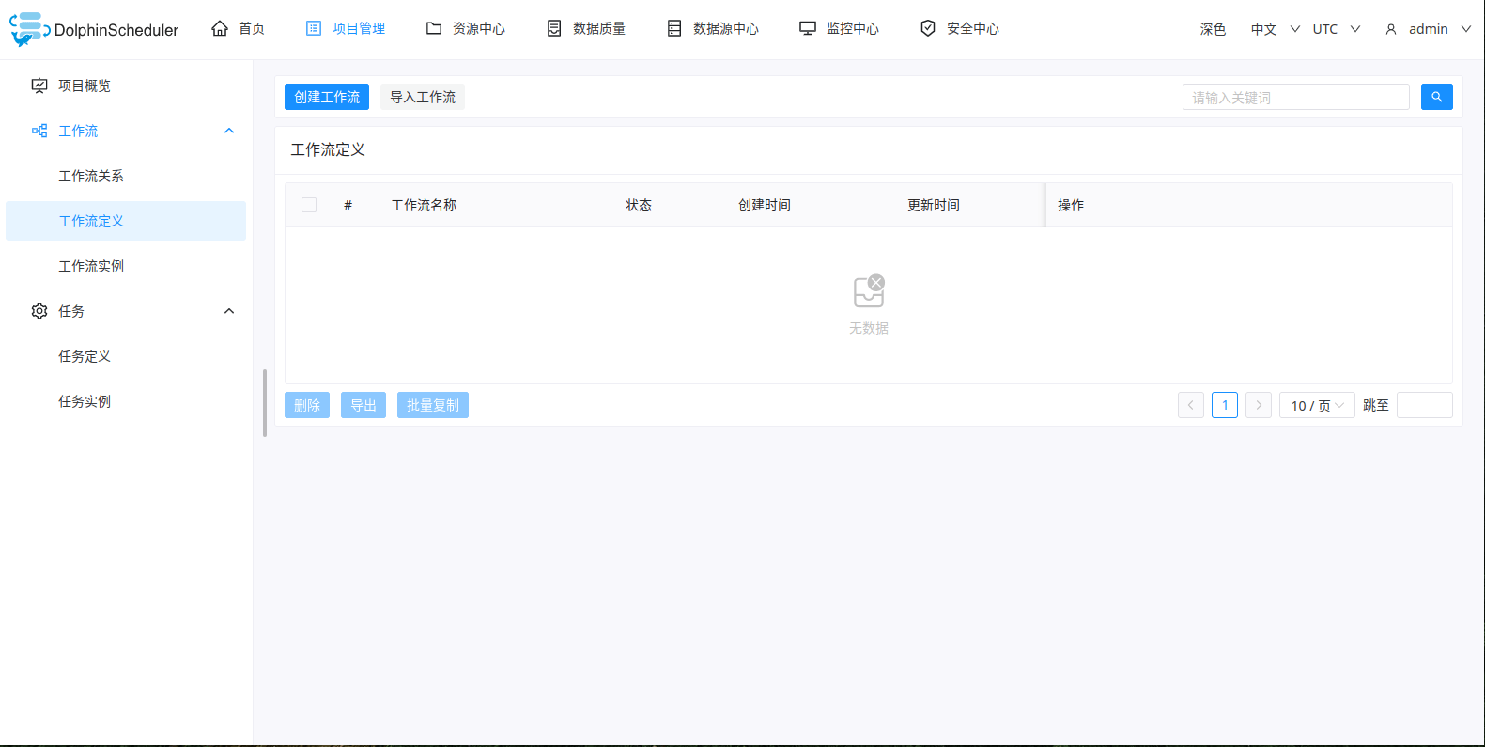The image size is (1485, 747).
Task: Click the search magnifier button
Action: [1436, 97]
